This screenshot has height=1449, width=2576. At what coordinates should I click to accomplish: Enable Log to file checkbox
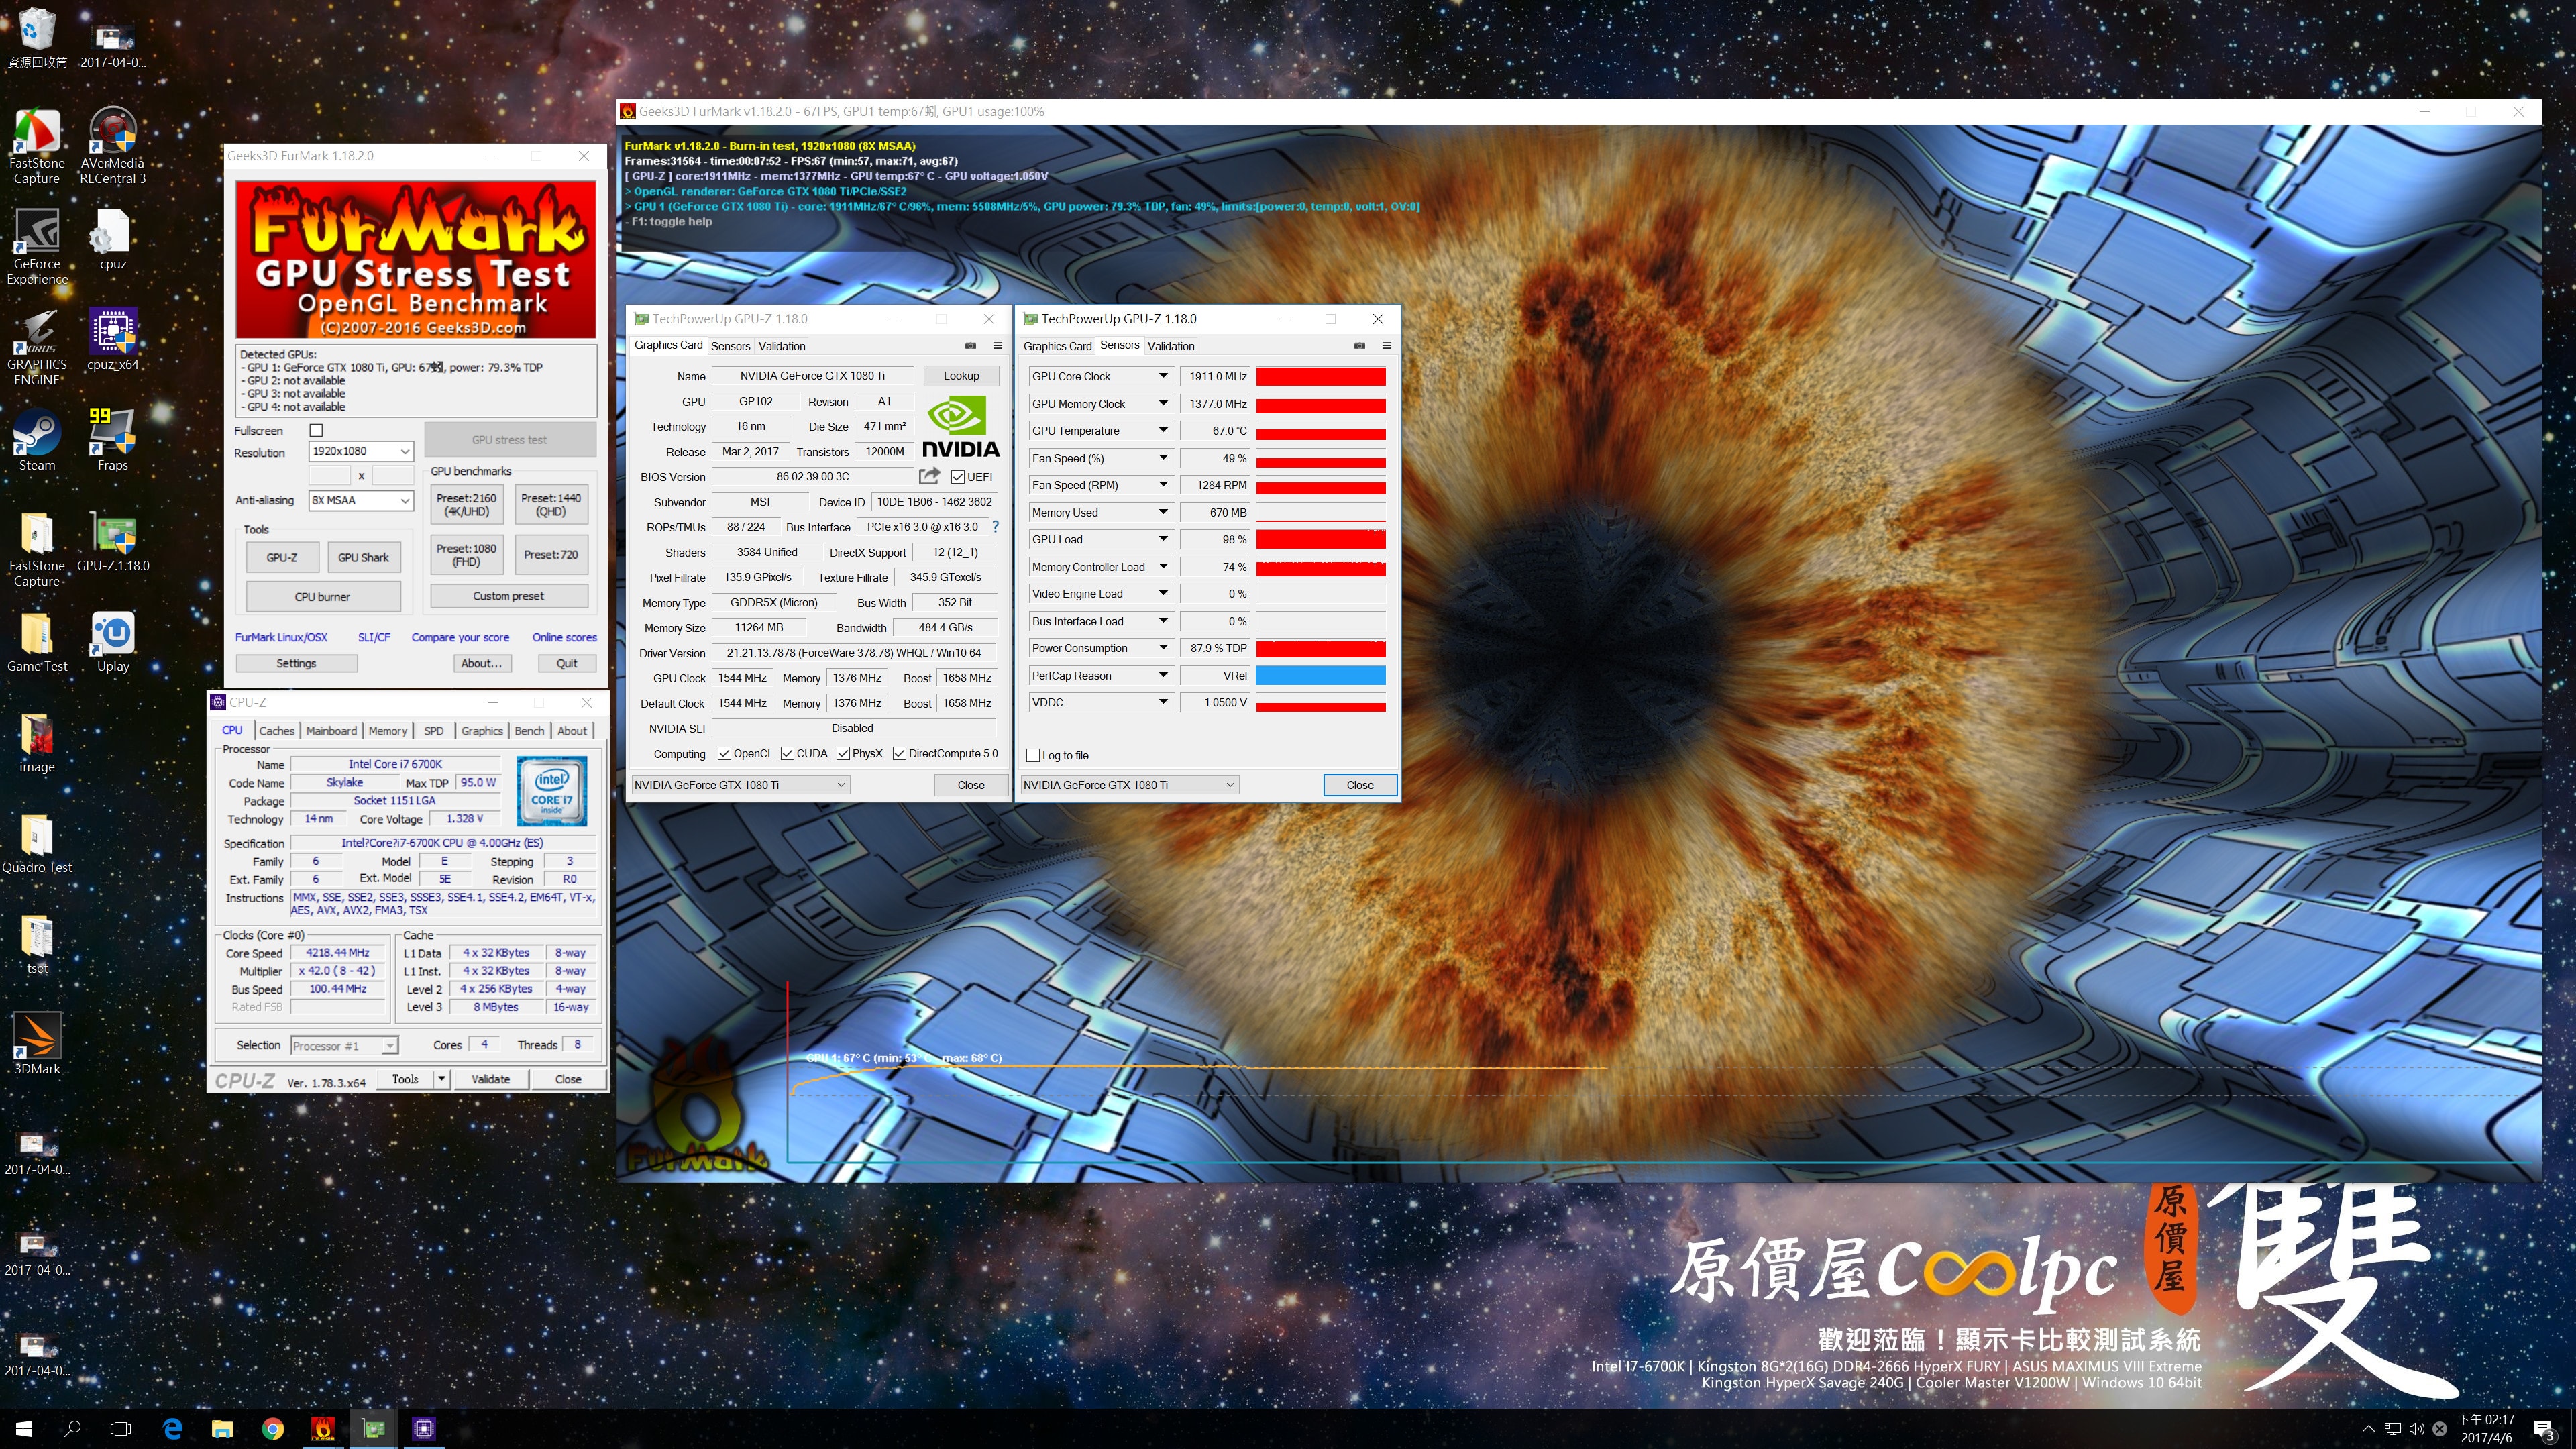pos(1034,755)
